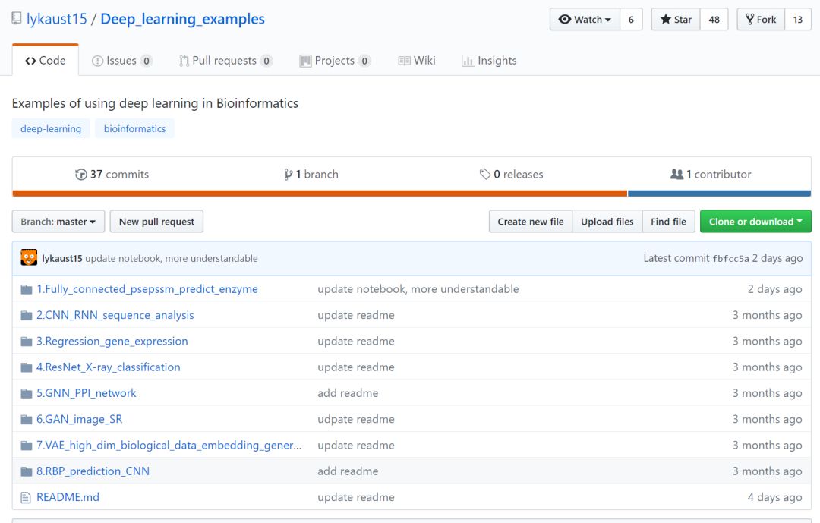Click the lykaust15 avatar thumbnail
The height and width of the screenshot is (523, 820).
click(29, 258)
